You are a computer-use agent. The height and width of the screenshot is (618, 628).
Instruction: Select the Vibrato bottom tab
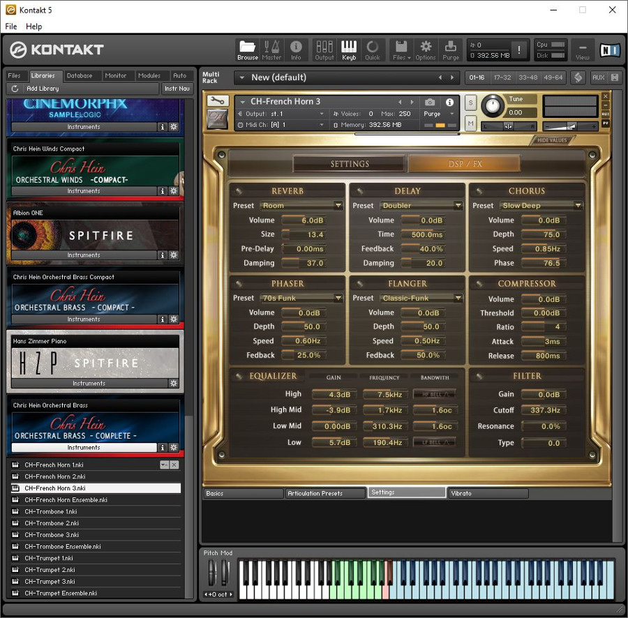tap(488, 493)
